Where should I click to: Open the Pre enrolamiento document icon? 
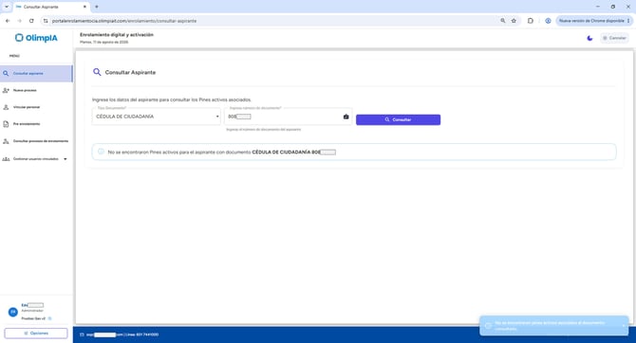[6, 124]
